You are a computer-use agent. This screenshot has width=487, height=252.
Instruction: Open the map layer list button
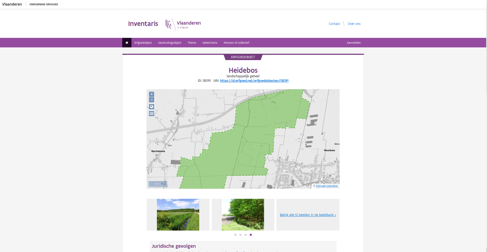(x=152, y=114)
